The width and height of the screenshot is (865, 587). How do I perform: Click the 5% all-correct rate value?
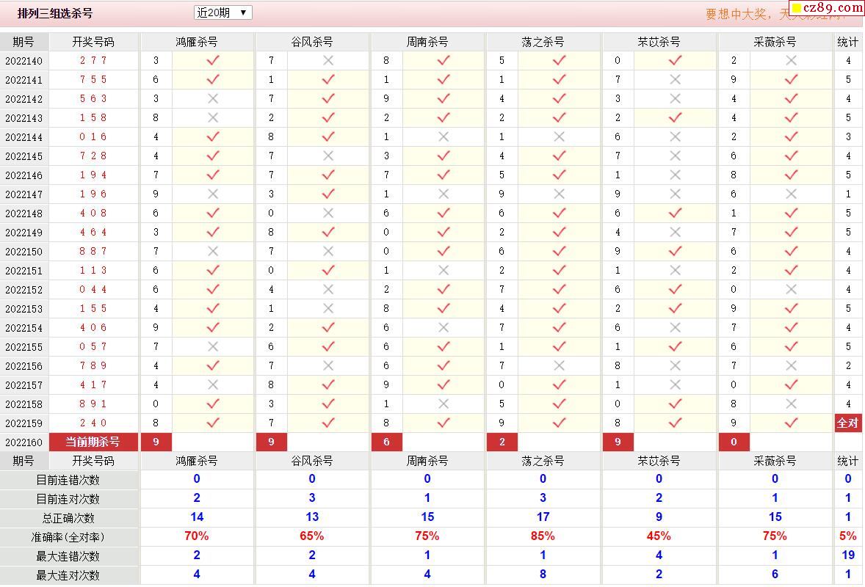[848, 536]
